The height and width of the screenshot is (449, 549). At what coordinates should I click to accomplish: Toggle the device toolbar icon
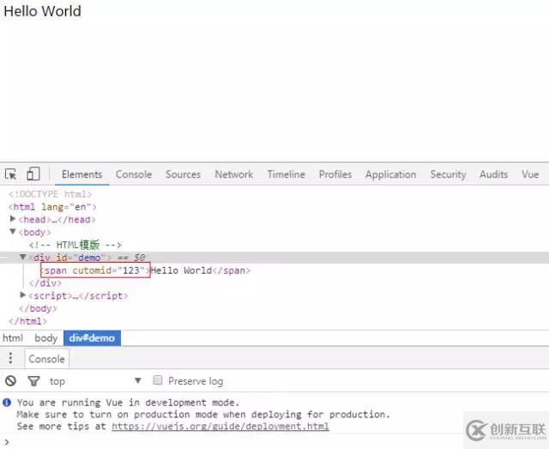point(33,174)
